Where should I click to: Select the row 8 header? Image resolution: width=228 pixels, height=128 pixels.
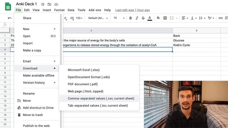[5, 68]
